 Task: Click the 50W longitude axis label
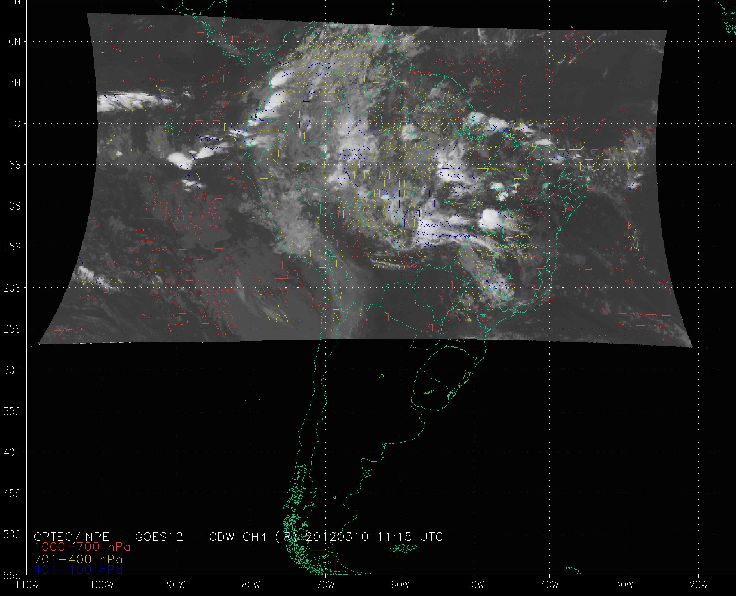coord(475,585)
